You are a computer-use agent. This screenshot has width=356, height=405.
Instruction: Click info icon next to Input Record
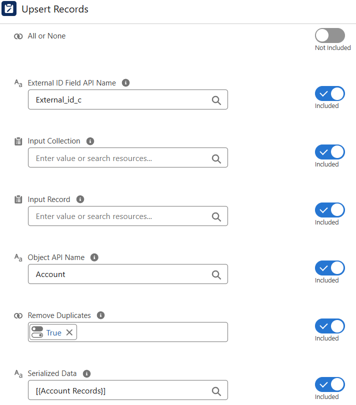point(80,199)
